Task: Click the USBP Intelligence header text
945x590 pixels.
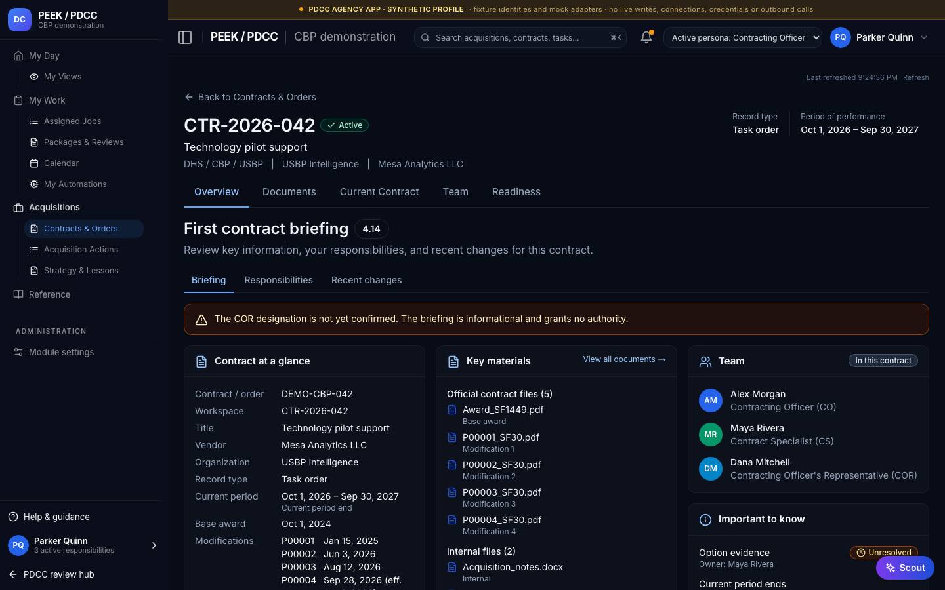Action: (x=320, y=164)
